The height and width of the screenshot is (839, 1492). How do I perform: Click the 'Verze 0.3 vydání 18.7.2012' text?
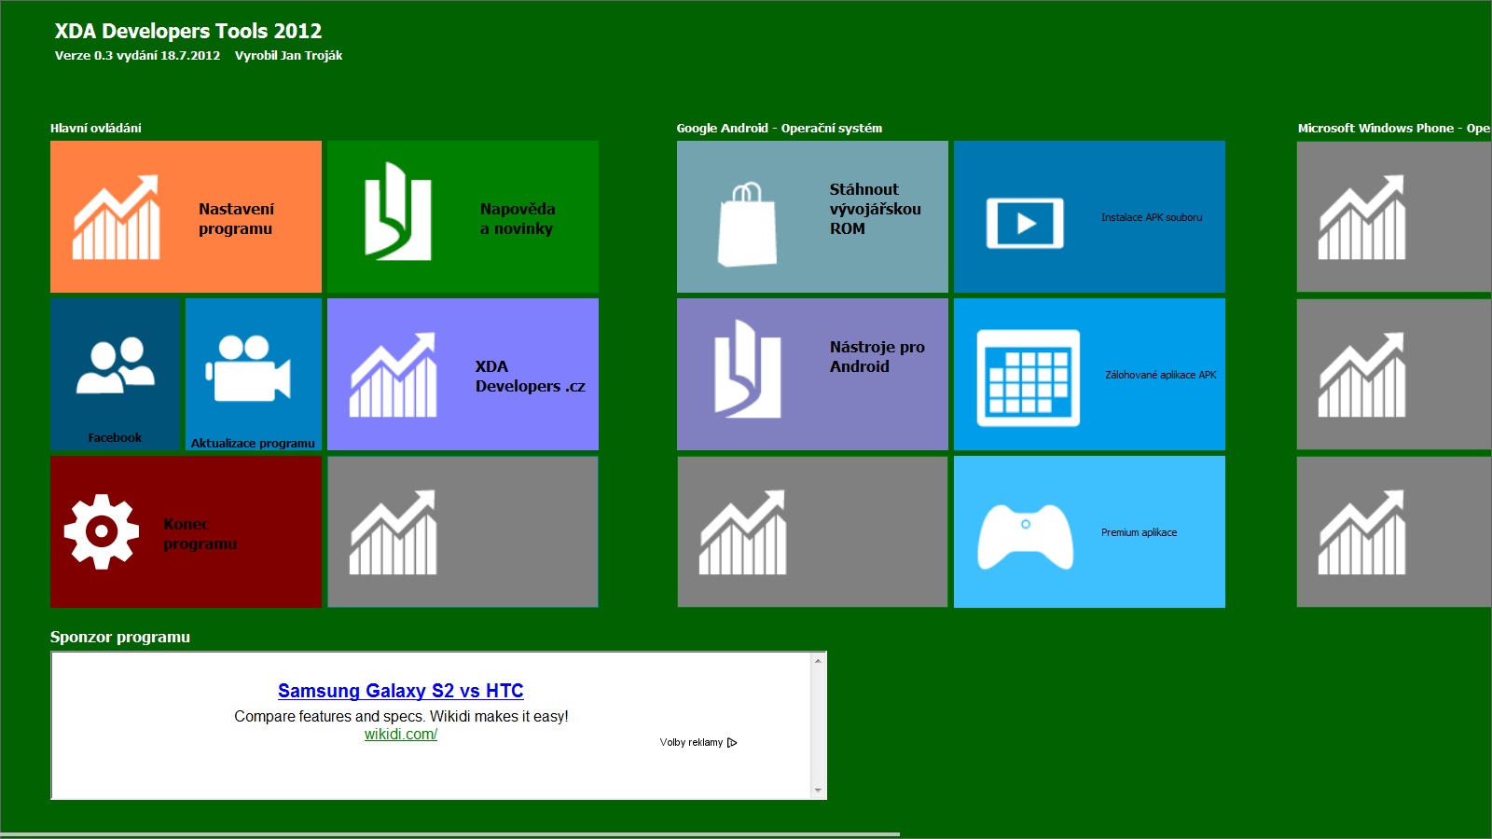(137, 56)
